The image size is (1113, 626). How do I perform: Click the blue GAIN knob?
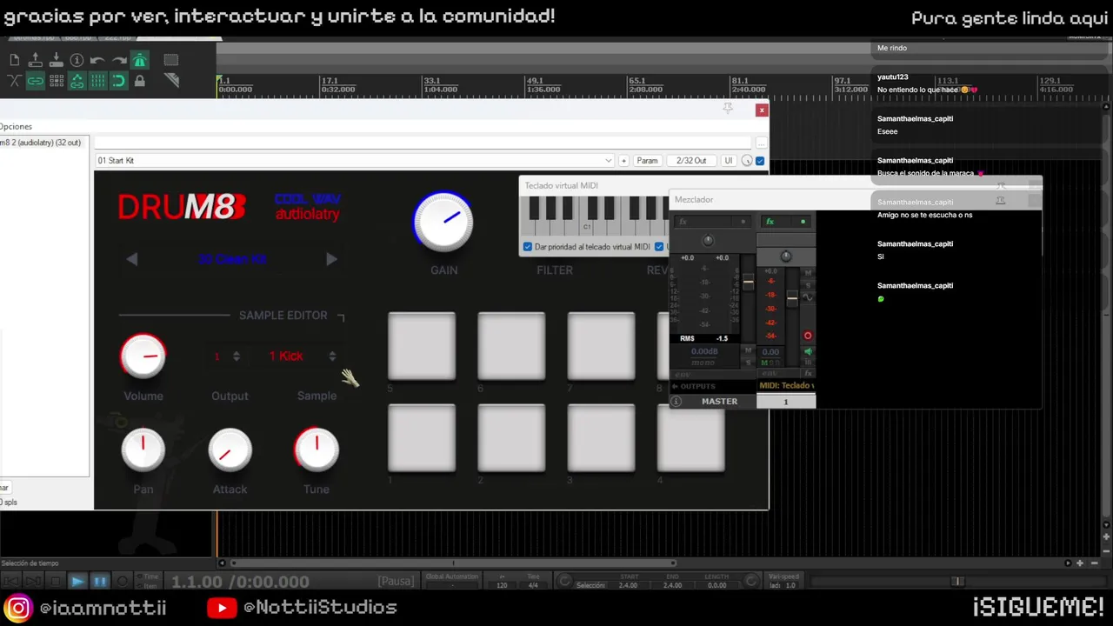[x=443, y=221]
